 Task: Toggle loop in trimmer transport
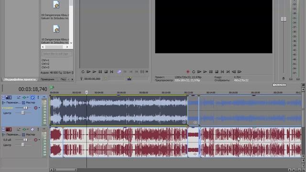(x=83, y=72)
